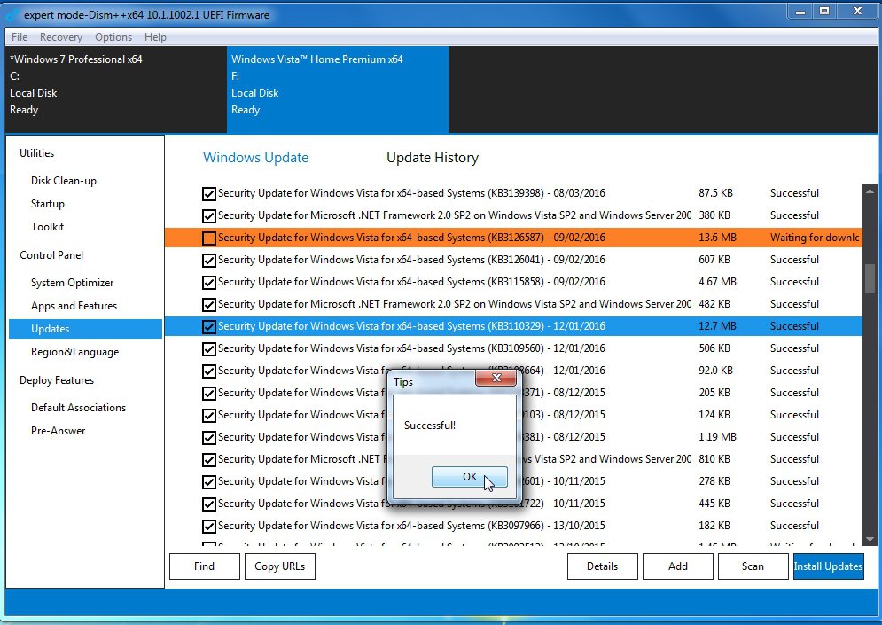Viewport: 882px width, 625px height.
Task: Click the '87.5 KB' size cell
Action: [715, 193]
